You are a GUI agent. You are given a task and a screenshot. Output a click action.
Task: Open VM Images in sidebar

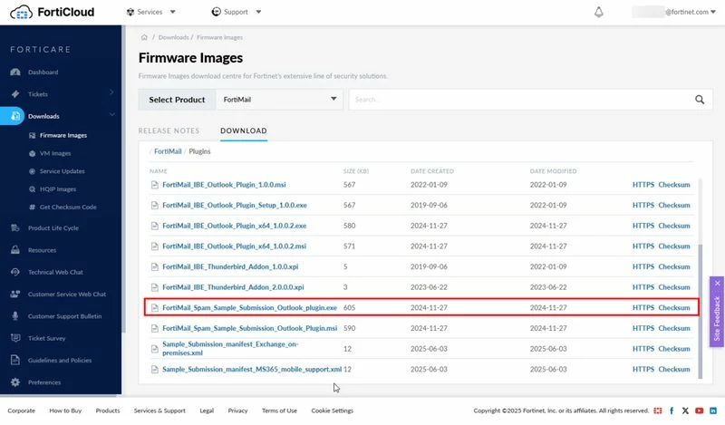pos(55,153)
